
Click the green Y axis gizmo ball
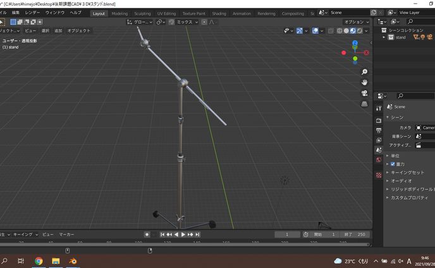pyautogui.click(x=355, y=59)
